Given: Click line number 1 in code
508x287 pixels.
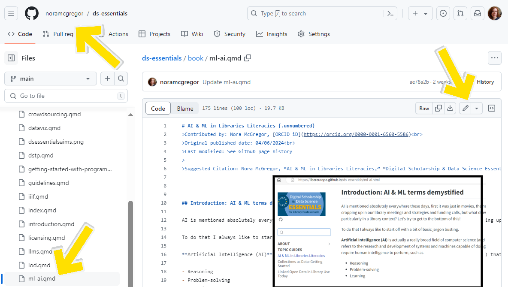Looking at the screenshot, I should [x=165, y=126].
